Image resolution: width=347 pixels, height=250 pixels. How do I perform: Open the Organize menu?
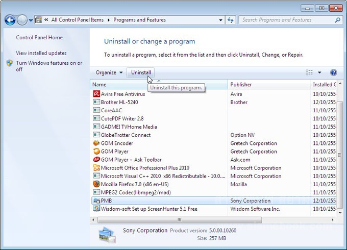[x=109, y=72]
